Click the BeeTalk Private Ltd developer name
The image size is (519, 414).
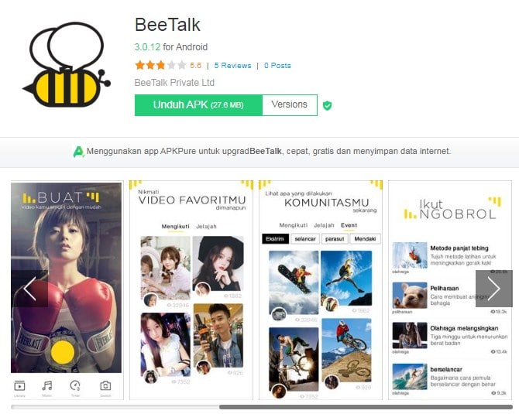[x=174, y=83]
